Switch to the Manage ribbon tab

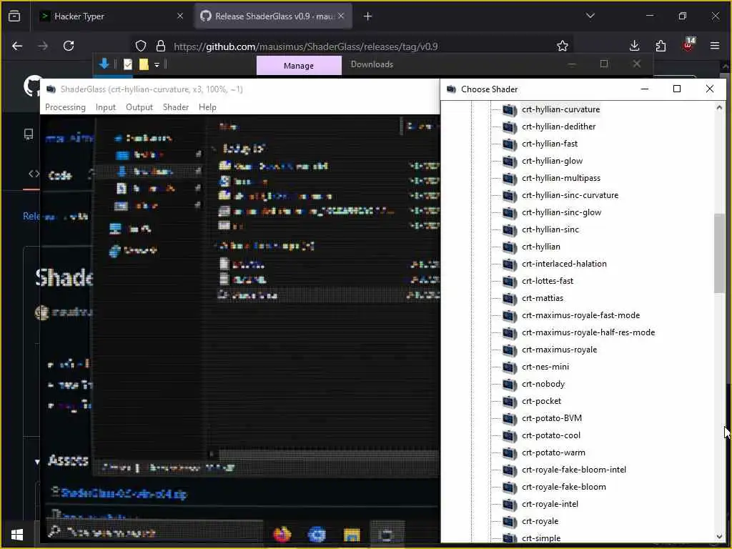coord(299,65)
